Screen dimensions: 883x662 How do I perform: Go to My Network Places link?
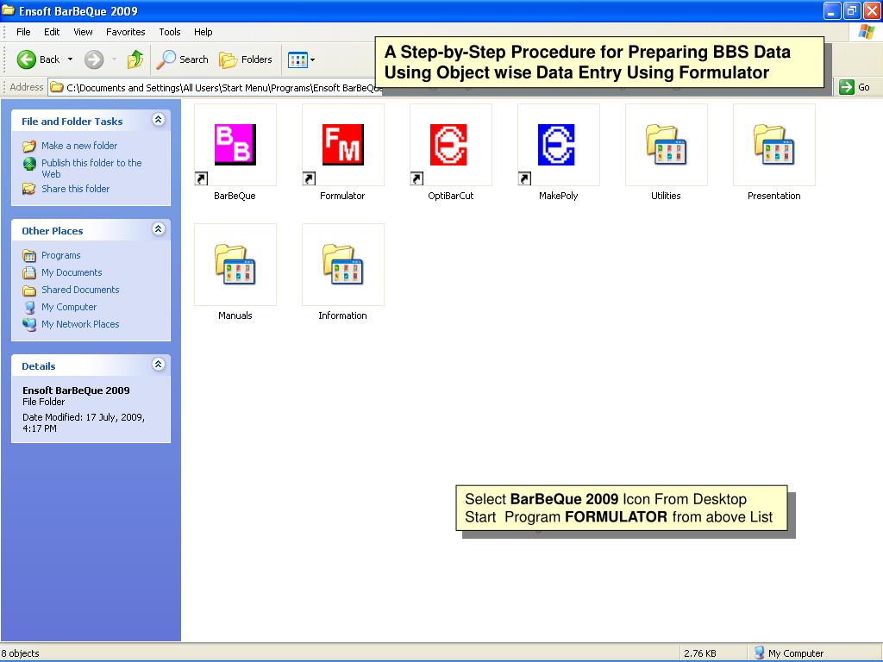click(x=80, y=324)
